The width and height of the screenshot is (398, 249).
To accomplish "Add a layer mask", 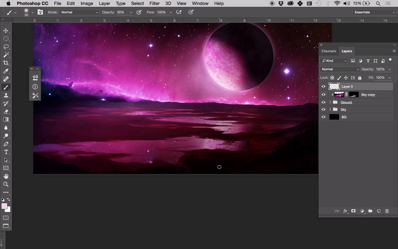I will pos(354,211).
